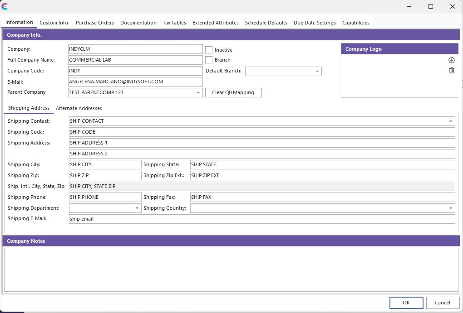Open the Parent Company dropdown
Image resolution: width=463 pixels, height=313 pixels.
[x=198, y=92]
